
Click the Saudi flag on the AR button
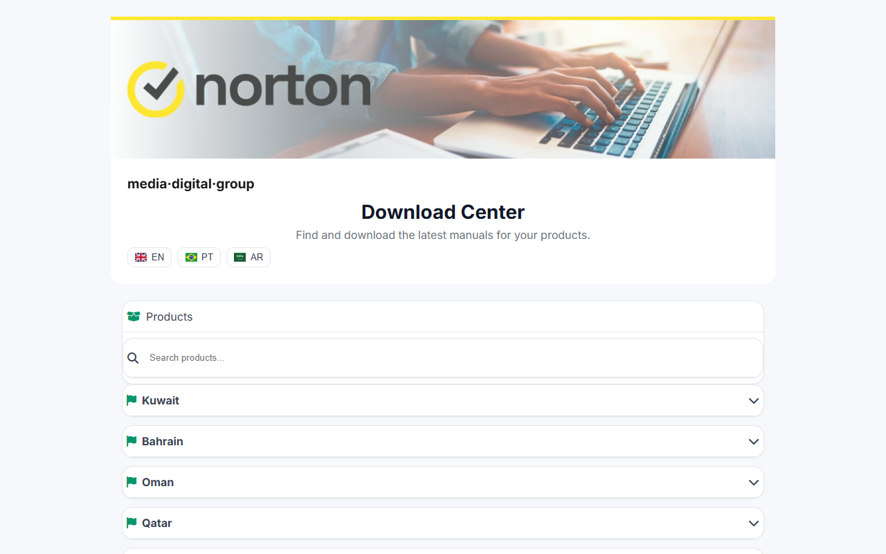tap(240, 256)
